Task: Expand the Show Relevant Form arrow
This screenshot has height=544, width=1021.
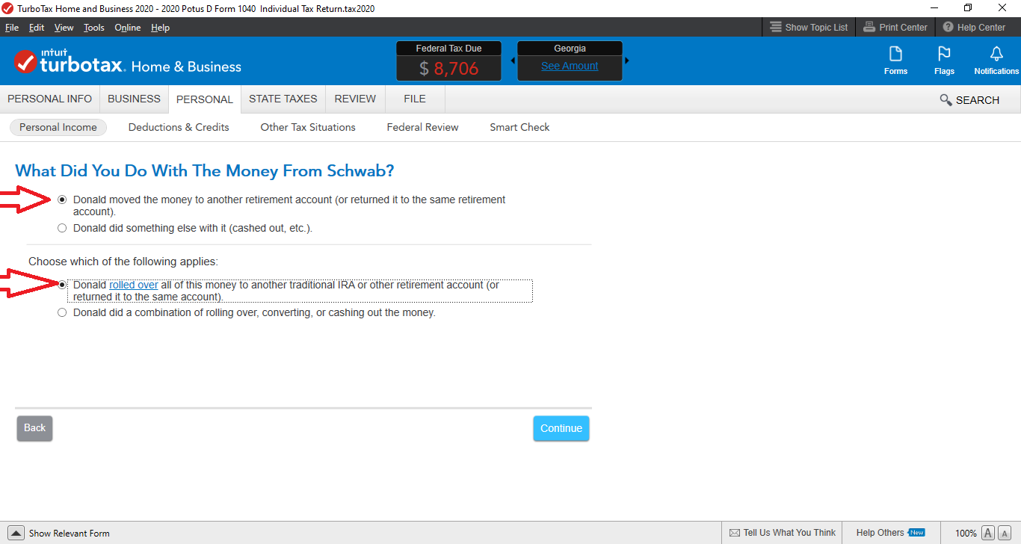Action: [x=16, y=533]
